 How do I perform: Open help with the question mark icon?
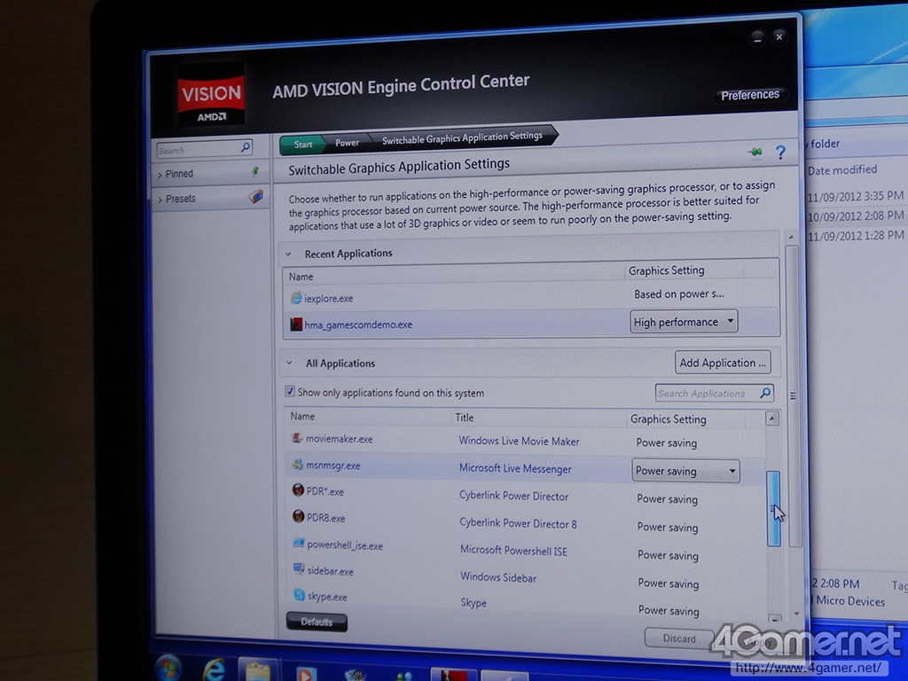point(780,153)
